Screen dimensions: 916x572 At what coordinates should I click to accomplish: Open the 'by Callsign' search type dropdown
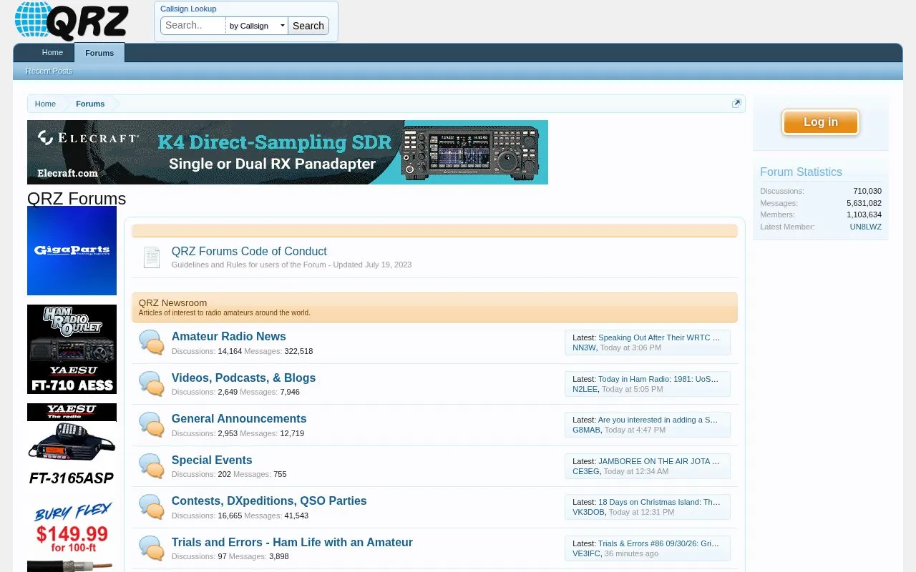[256, 26]
